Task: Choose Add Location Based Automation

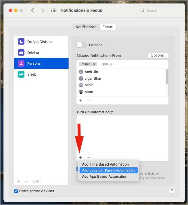Action: coord(109,171)
